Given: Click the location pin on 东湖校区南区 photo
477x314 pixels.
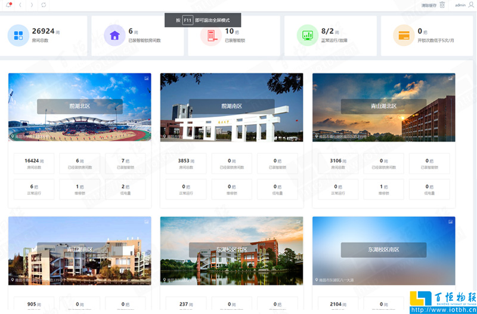Looking at the screenshot, I should 317,280.
